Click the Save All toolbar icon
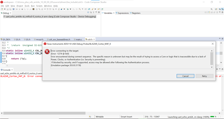The height and width of the screenshot is (119, 224). pos(10,9)
